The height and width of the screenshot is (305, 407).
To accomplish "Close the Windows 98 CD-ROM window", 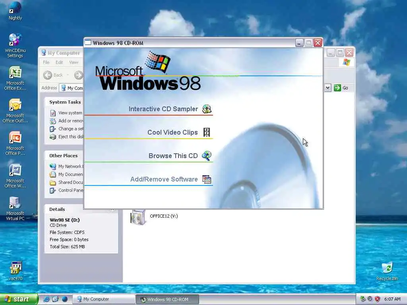I will [x=318, y=43].
